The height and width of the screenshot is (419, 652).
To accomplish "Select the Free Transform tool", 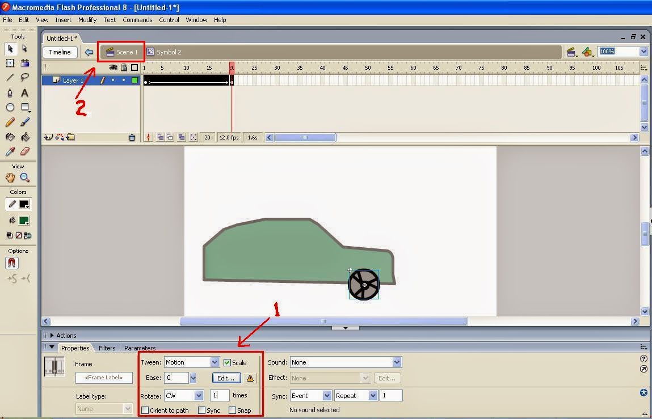I will coord(10,63).
